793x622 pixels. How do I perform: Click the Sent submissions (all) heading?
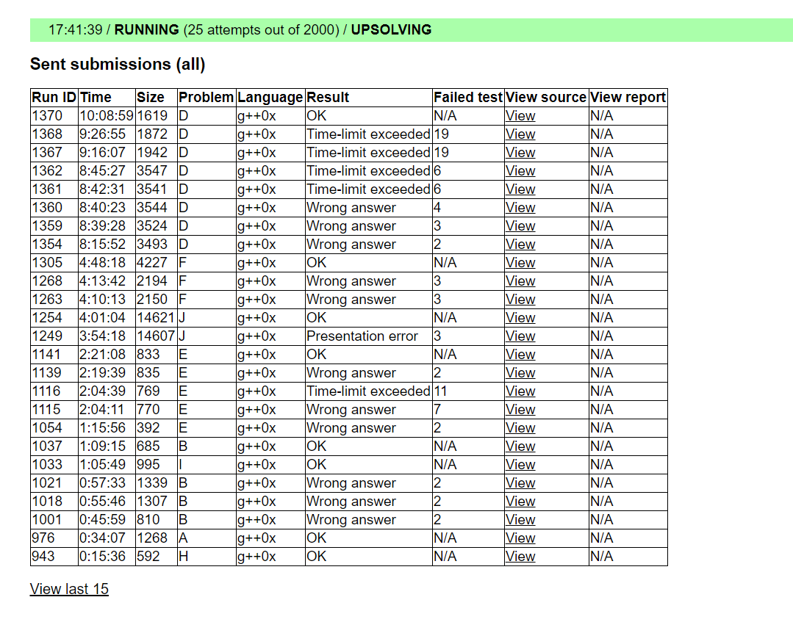118,65
